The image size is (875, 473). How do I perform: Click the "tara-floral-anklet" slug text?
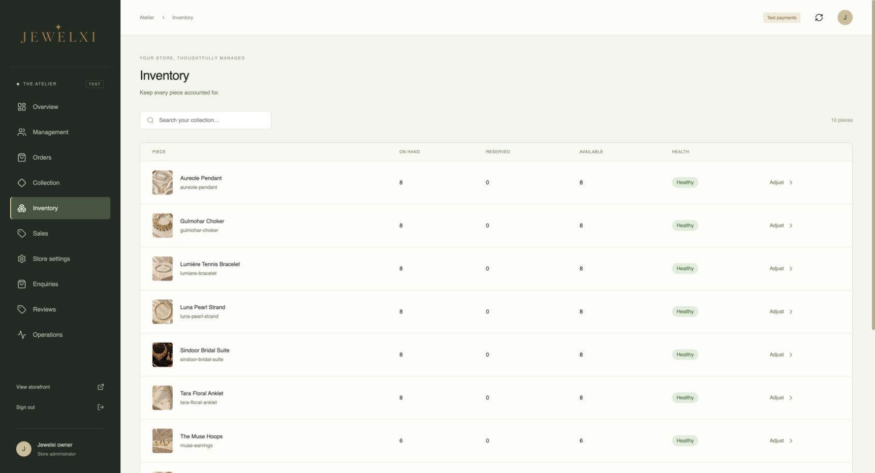click(198, 402)
